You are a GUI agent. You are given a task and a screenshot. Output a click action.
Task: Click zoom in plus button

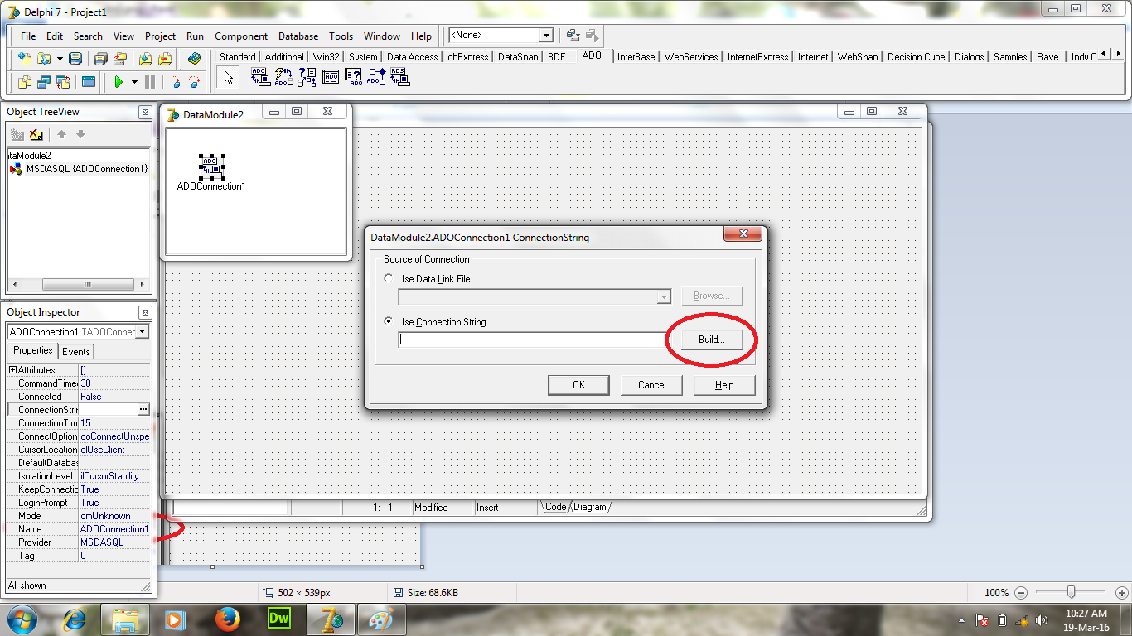tap(1121, 593)
